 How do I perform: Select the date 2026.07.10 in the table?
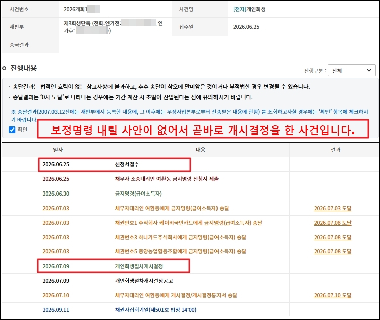pyautogui.click(x=56, y=295)
